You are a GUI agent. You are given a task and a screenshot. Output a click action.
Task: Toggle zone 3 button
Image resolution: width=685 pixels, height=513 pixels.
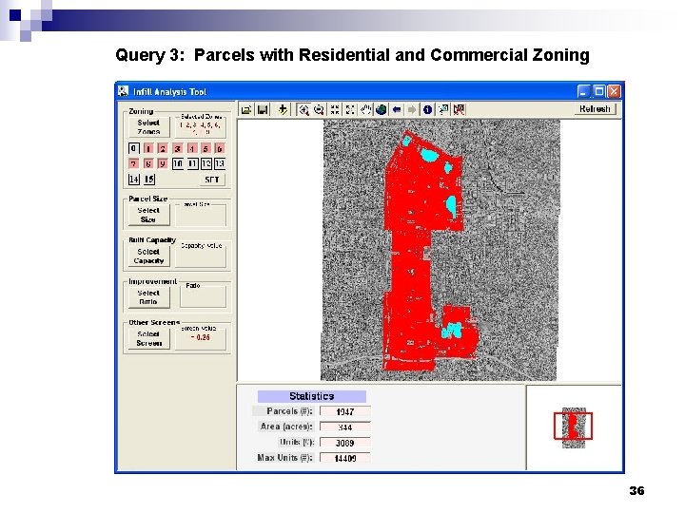pyautogui.click(x=177, y=149)
